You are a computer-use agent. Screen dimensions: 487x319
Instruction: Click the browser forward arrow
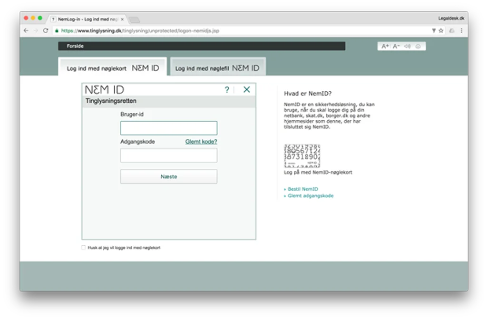coord(36,30)
